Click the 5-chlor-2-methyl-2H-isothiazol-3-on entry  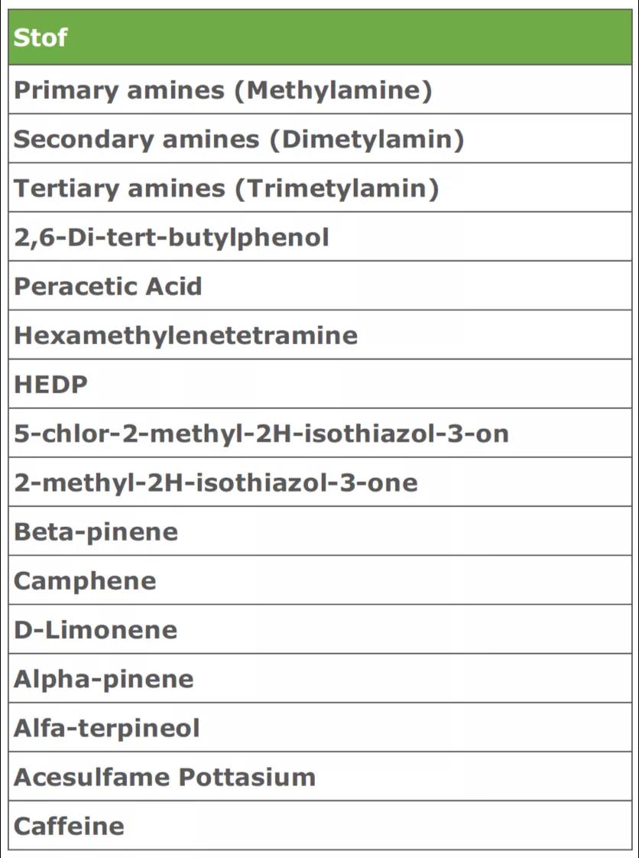click(x=261, y=434)
